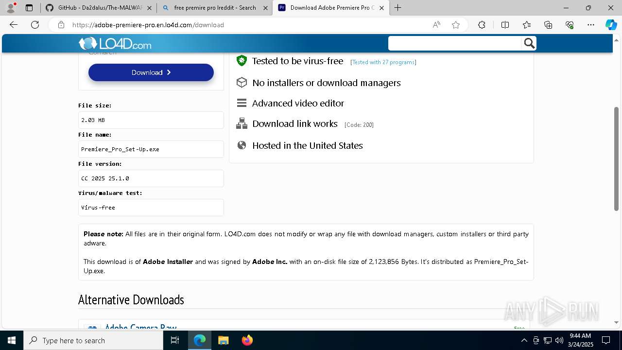Open the Adobe Camera Raw alternative link
Screen dimensions: 622x350
pyautogui.click(x=140, y=328)
